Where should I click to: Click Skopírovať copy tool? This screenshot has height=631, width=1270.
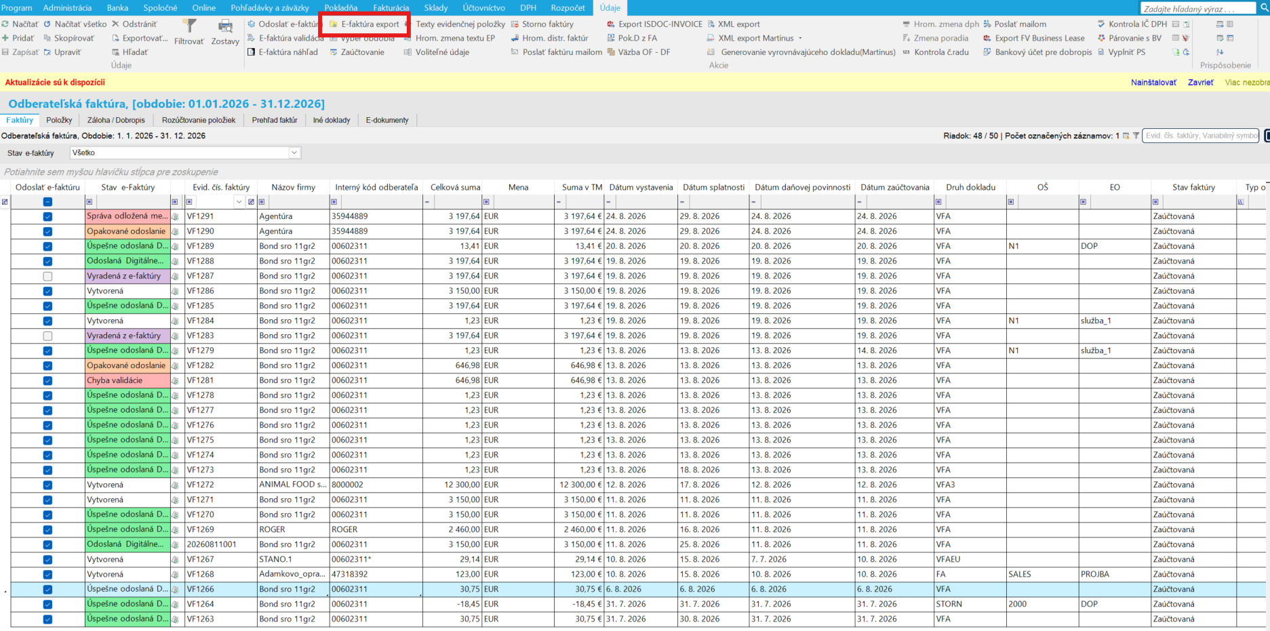click(x=69, y=38)
